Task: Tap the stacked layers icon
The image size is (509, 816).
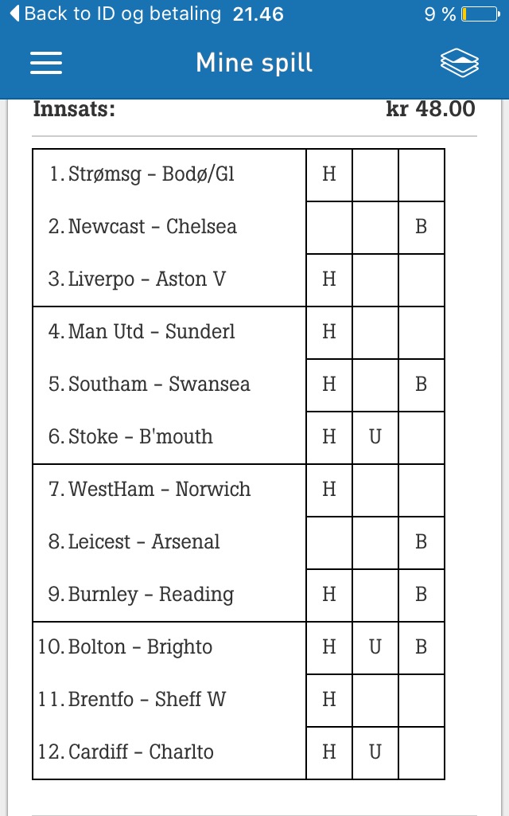Action: coord(460,63)
